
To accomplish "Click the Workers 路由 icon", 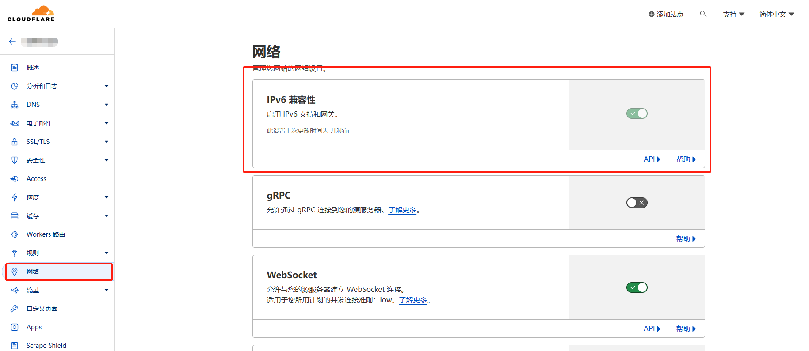I will pyautogui.click(x=15, y=234).
